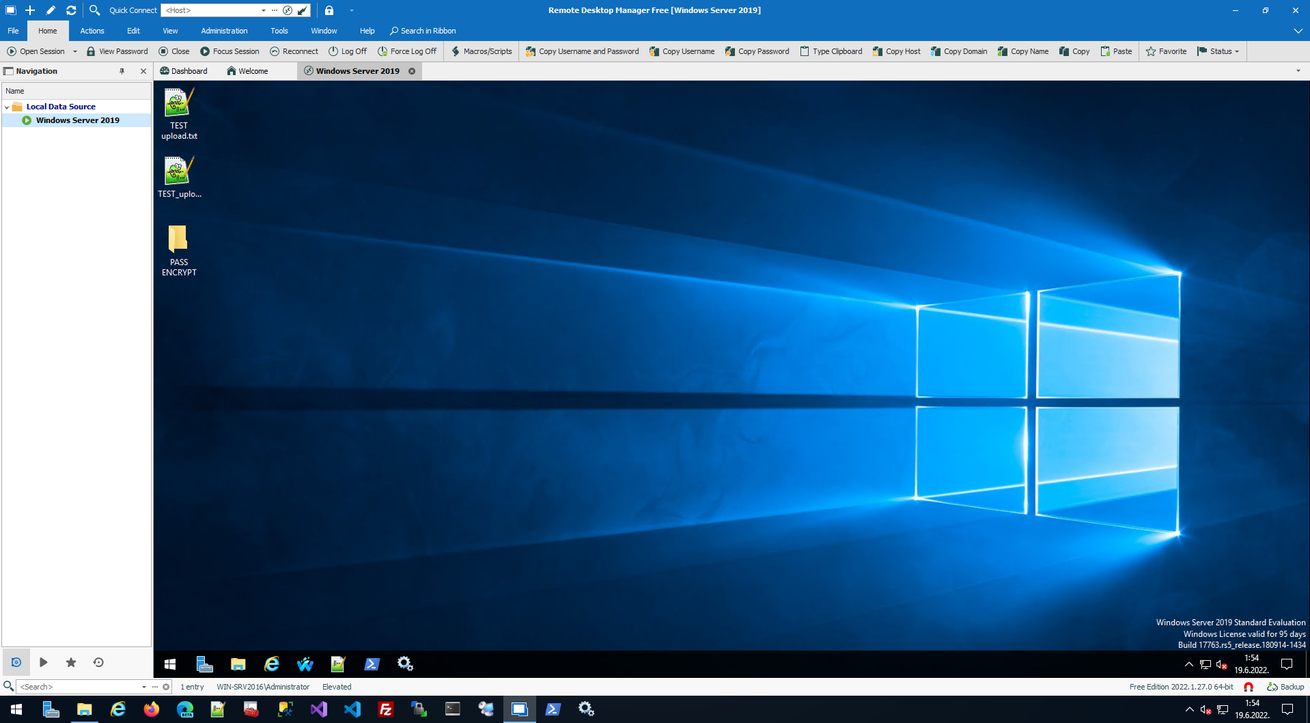Viewport: 1310px width, 723px height.
Task: Open the PASS ENCRYPT folder on remote desktop
Action: pos(178,251)
